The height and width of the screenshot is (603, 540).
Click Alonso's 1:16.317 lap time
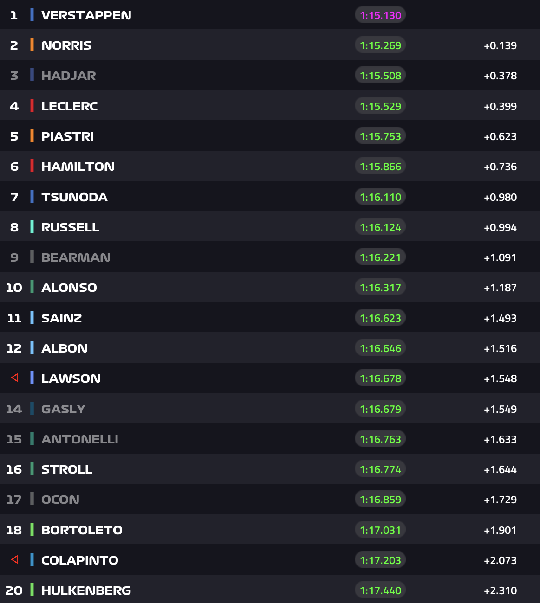tap(380, 288)
